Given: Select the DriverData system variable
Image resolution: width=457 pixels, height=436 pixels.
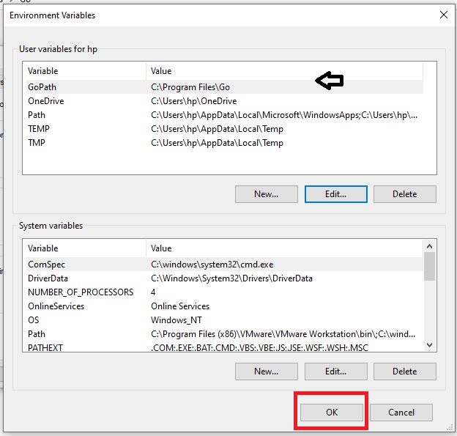Looking at the screenshot, I should coord(224,278).
